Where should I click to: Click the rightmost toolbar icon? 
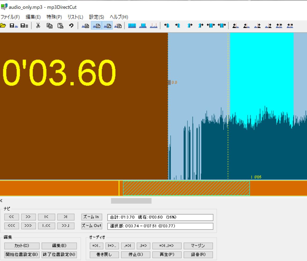pos(290,26)
